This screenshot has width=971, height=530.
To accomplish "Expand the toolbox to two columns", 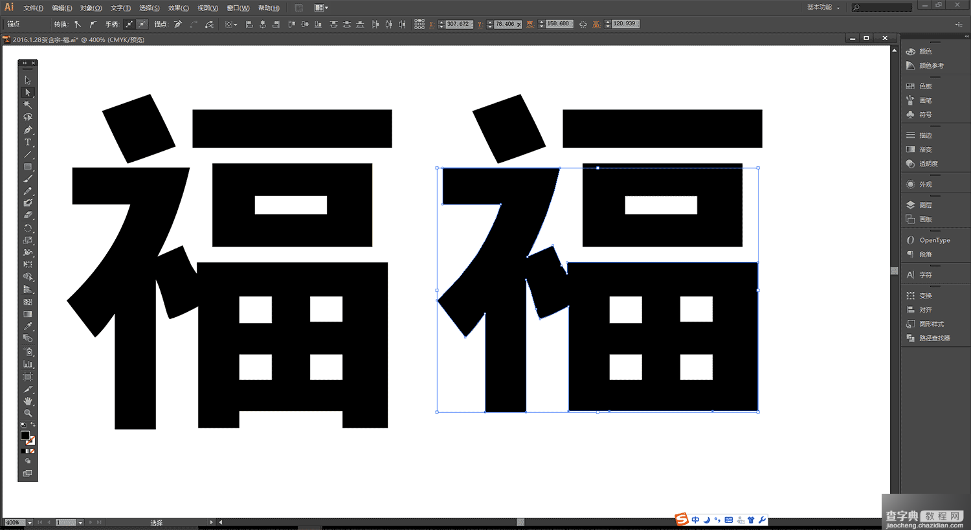I will point(25,63).
